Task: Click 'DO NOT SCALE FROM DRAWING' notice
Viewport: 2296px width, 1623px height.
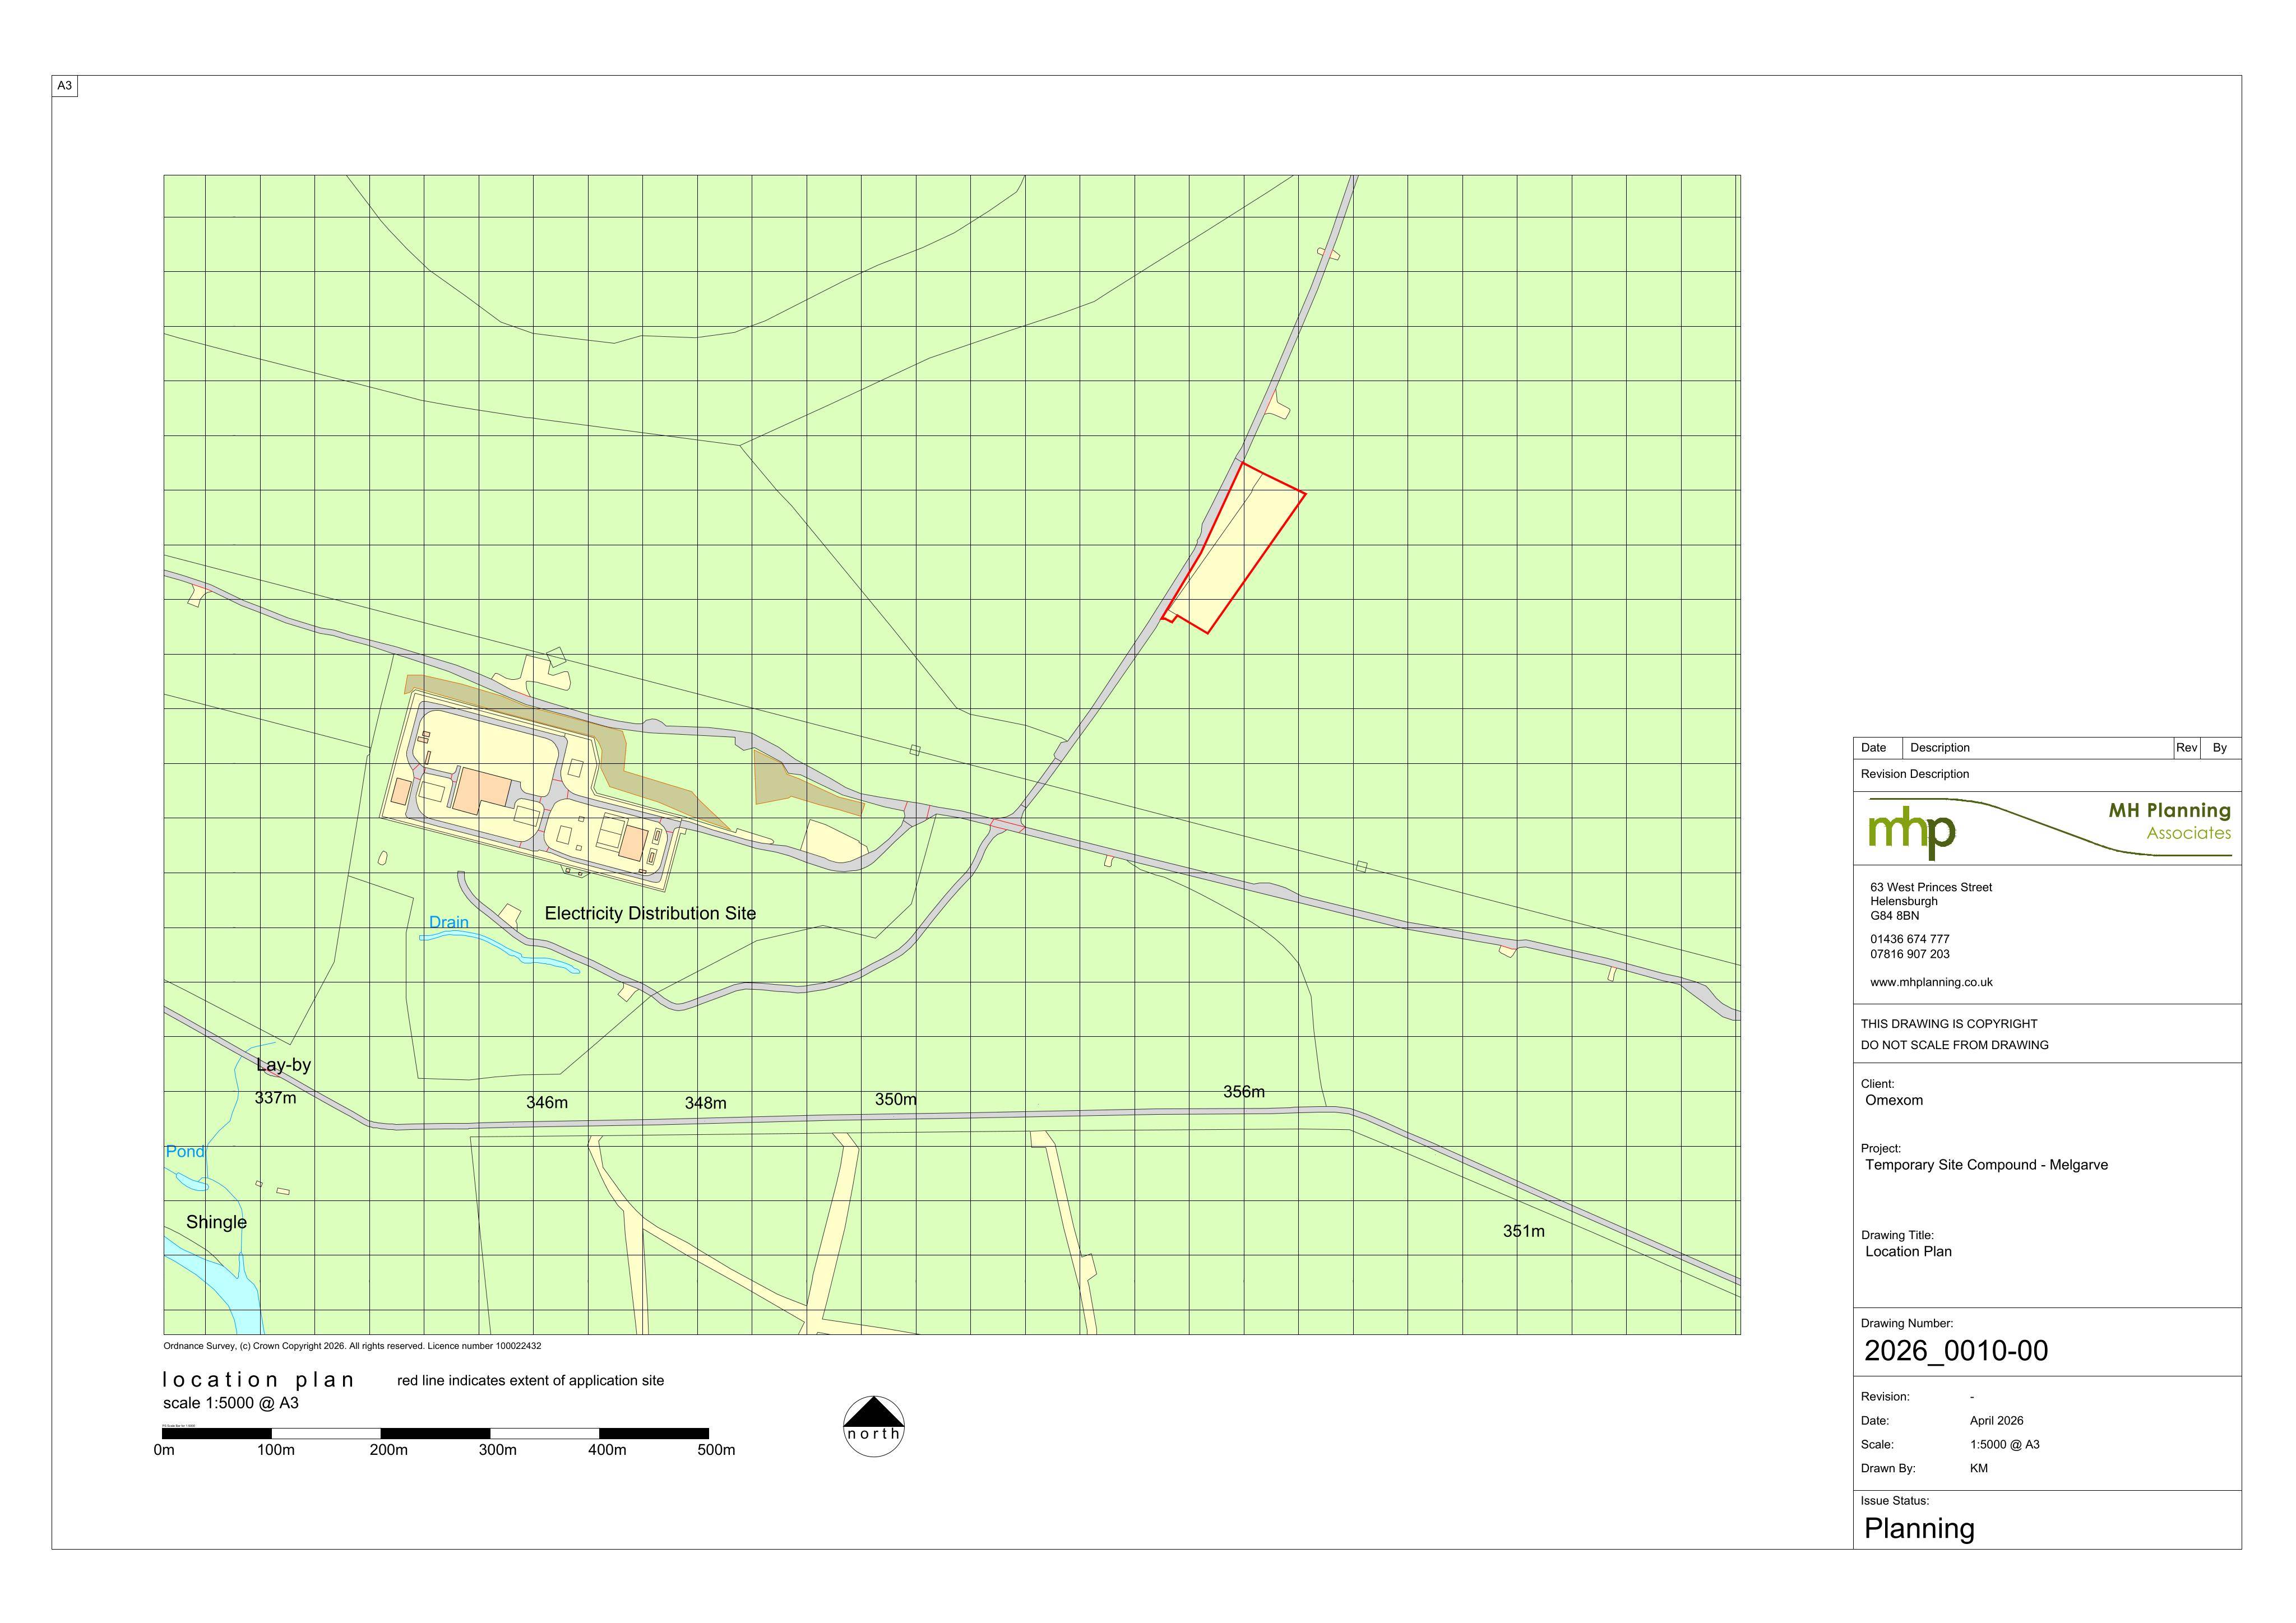Action: [x=1954, y=1045]
